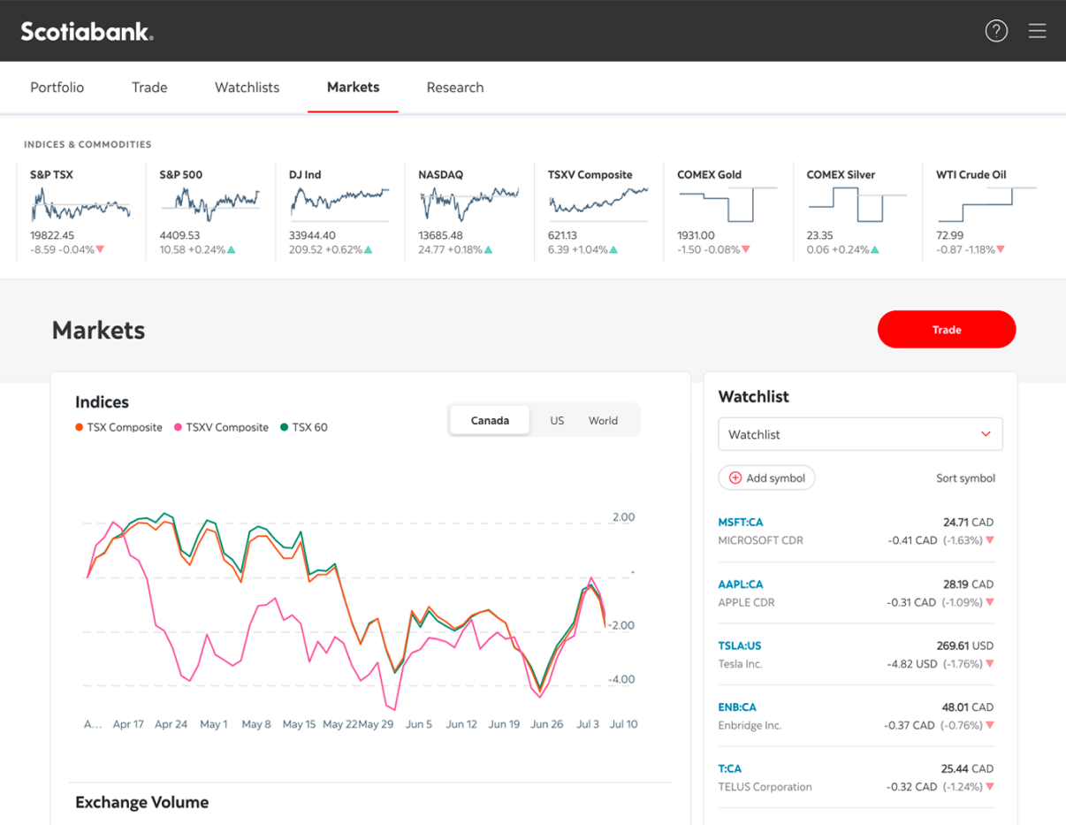Switch Indices chart to US
Viewport: 1066px width, 825px height.
click(x=557, y=421)
